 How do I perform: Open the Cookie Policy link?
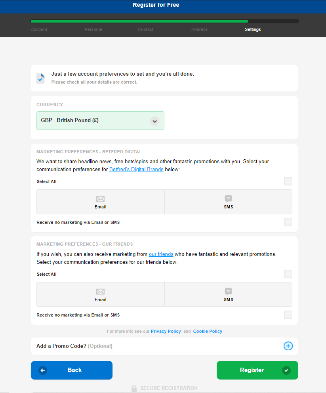[x=208, y=331]
